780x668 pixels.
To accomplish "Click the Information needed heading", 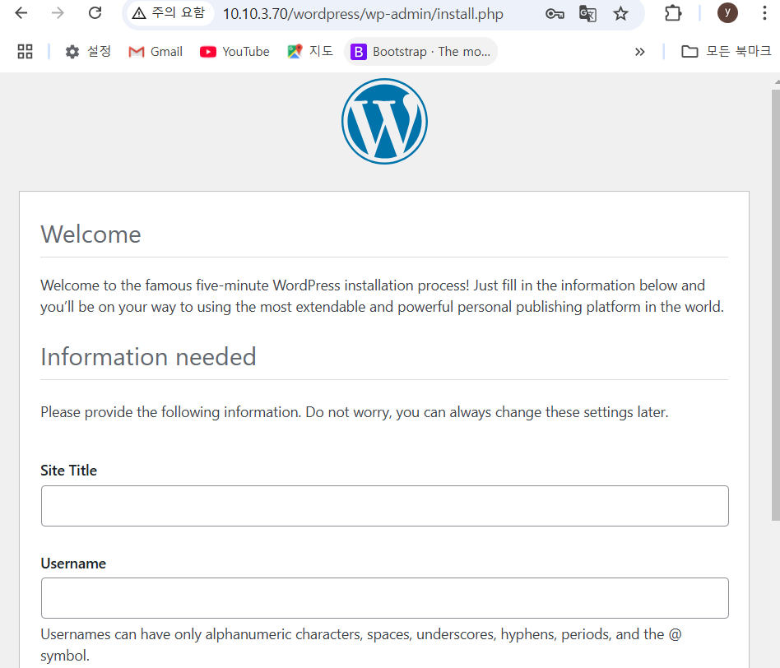I will point(148,357).
